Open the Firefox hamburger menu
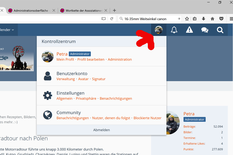Image resolution: width=233 pixels, height=155 pixels. pos(231,19)
